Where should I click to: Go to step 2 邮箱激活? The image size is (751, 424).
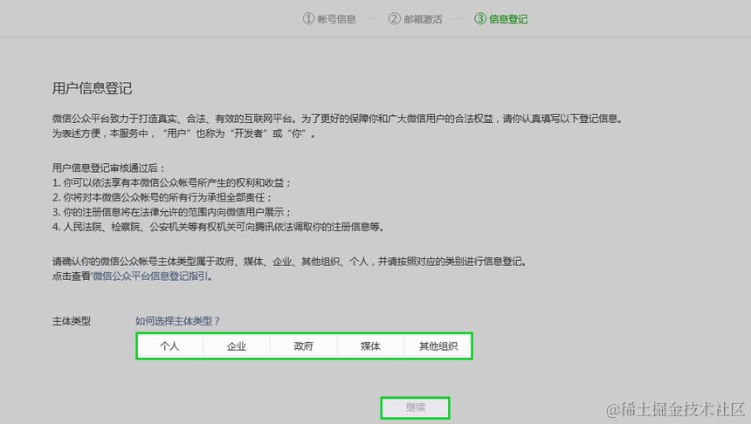[x=416, y=18]
